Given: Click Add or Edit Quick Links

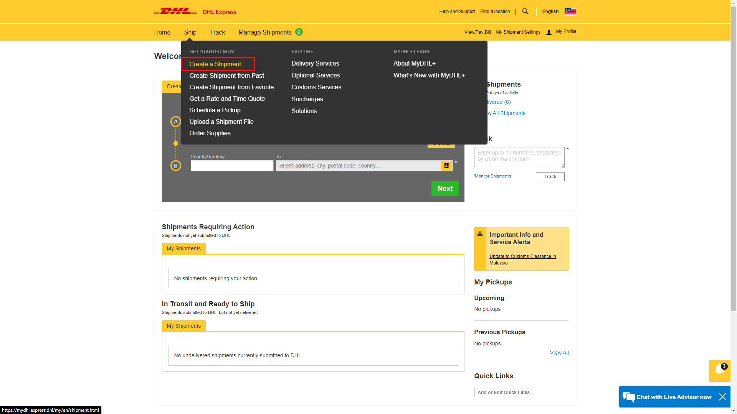Looking at the screenshot, I should pyautogui.click(x=504, y=393).
